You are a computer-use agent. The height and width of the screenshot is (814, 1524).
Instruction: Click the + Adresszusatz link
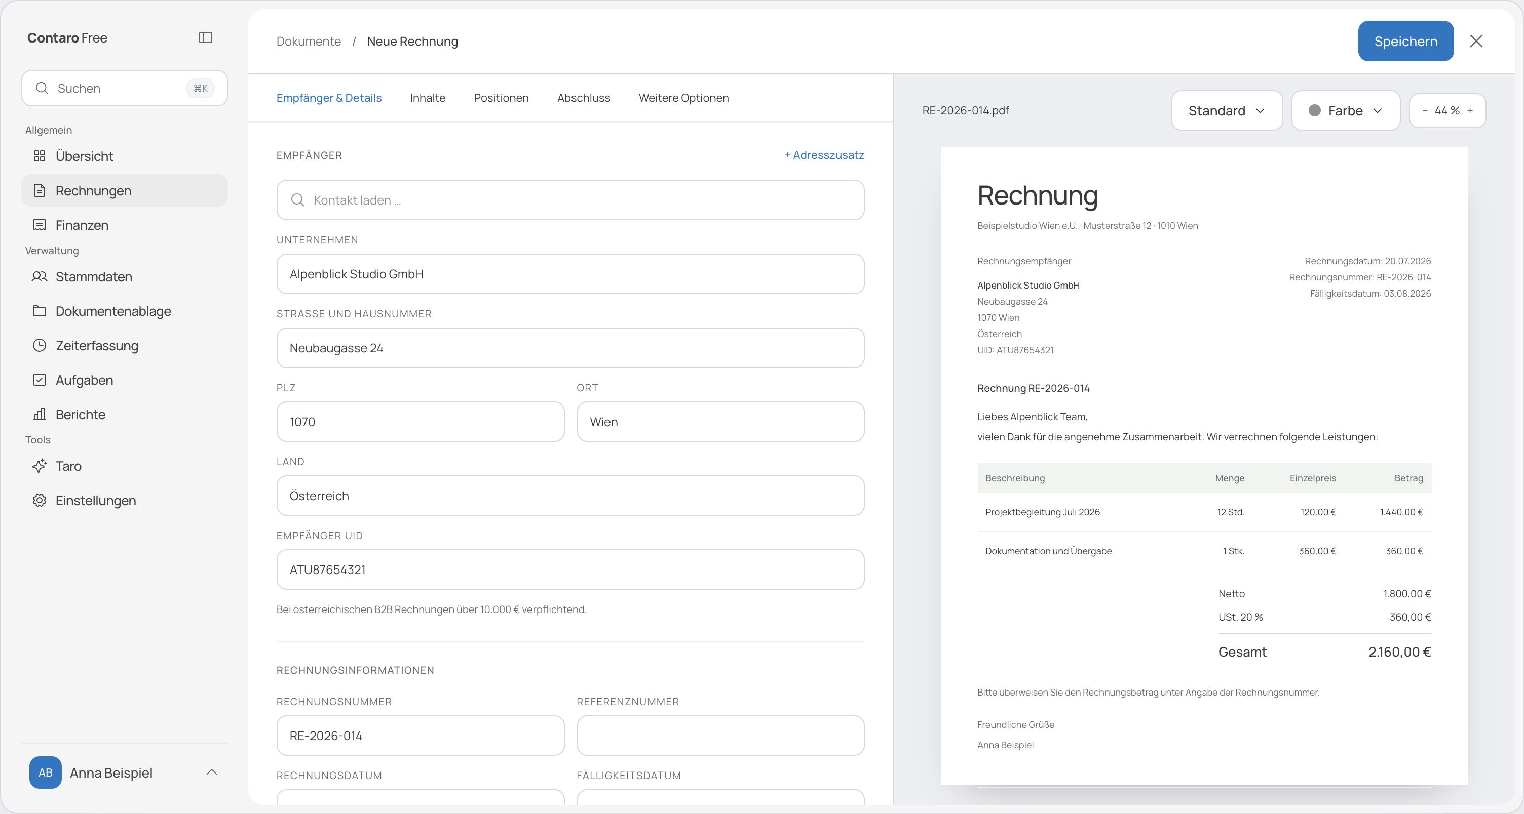[824, 155]
